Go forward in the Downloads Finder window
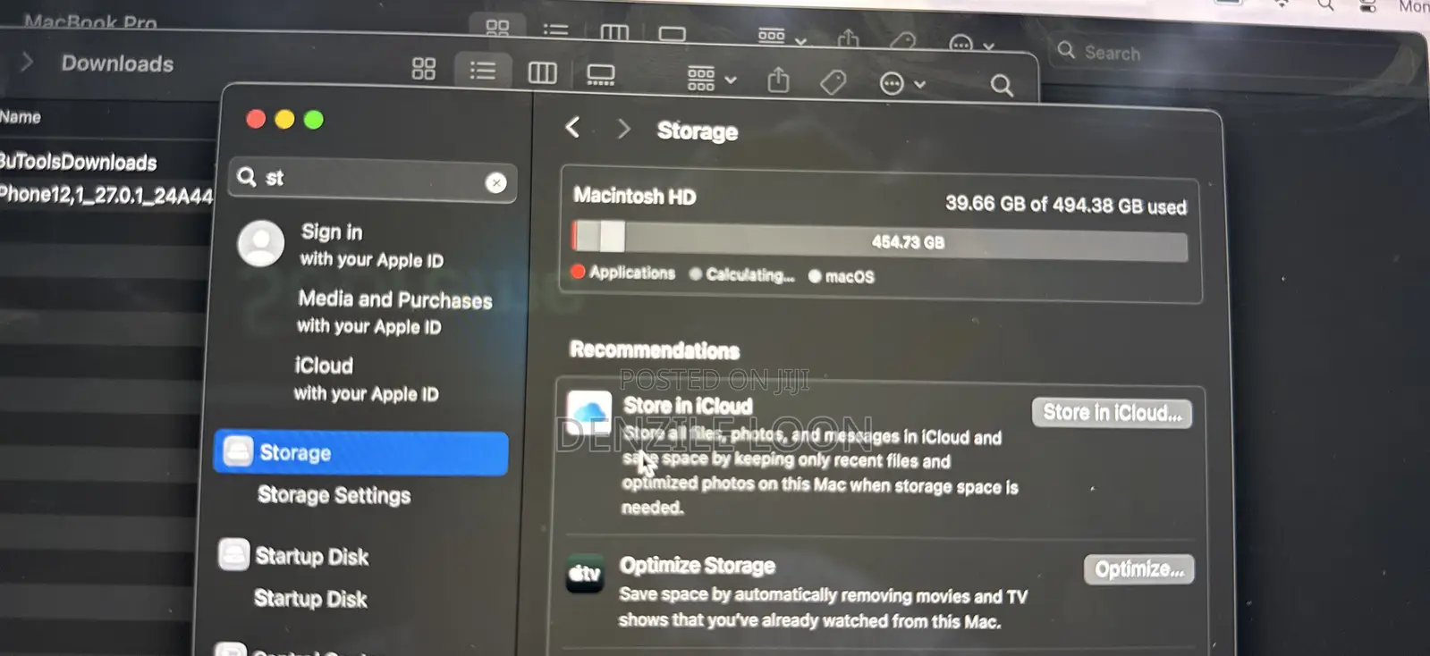The width and height of the screenshot is (1430, 656). pos(27,62)
